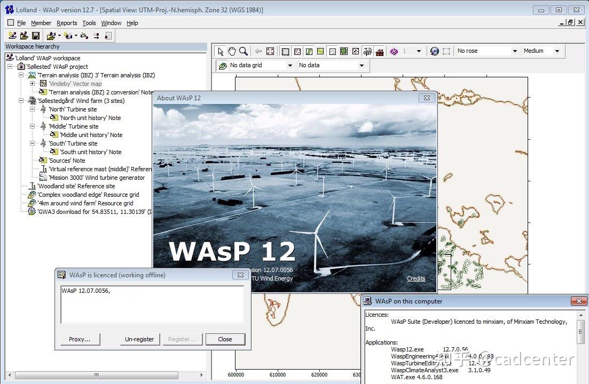Open the Credits link in About WAsP
Screen dimensions: 589x384
pos(416,278)
